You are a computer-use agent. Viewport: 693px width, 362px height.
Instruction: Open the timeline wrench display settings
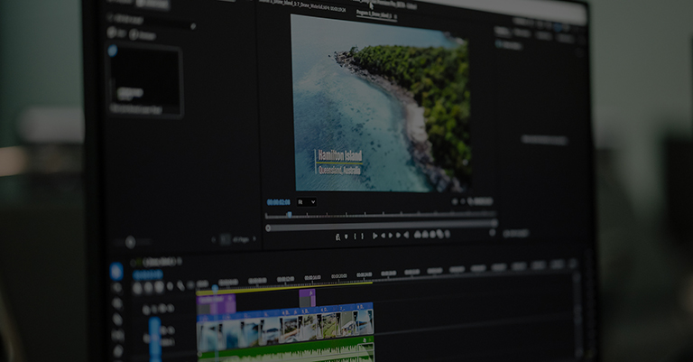(x=180, y=286)
